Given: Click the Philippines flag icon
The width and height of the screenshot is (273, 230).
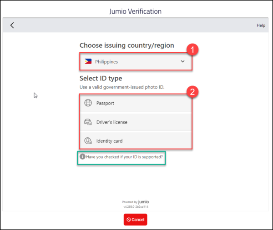Looking at the screenshot, I should (88, 61).
